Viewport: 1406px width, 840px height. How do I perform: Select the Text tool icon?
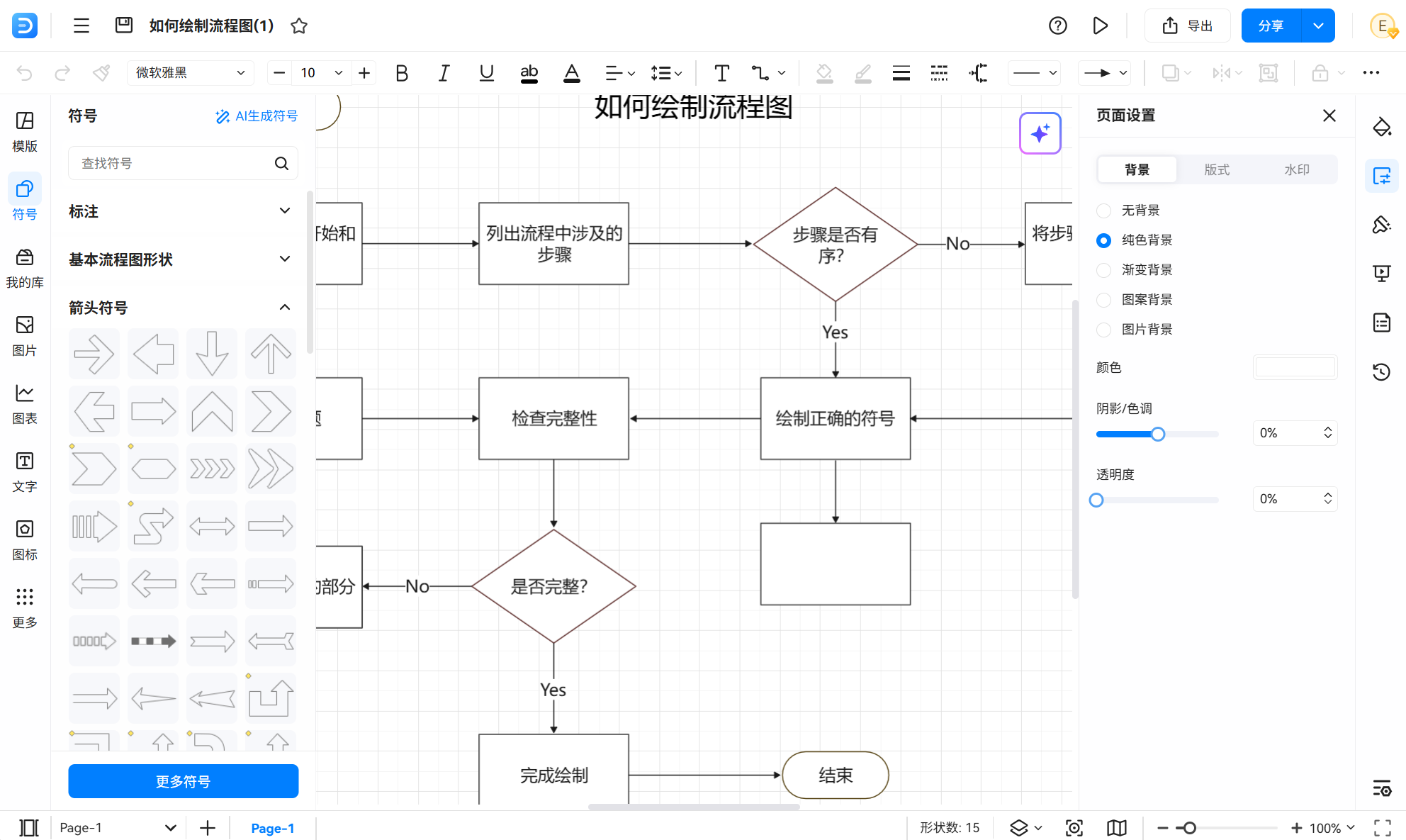click(721, 73)
